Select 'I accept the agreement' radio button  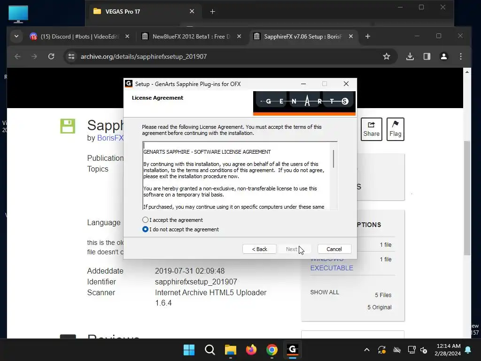146,220
